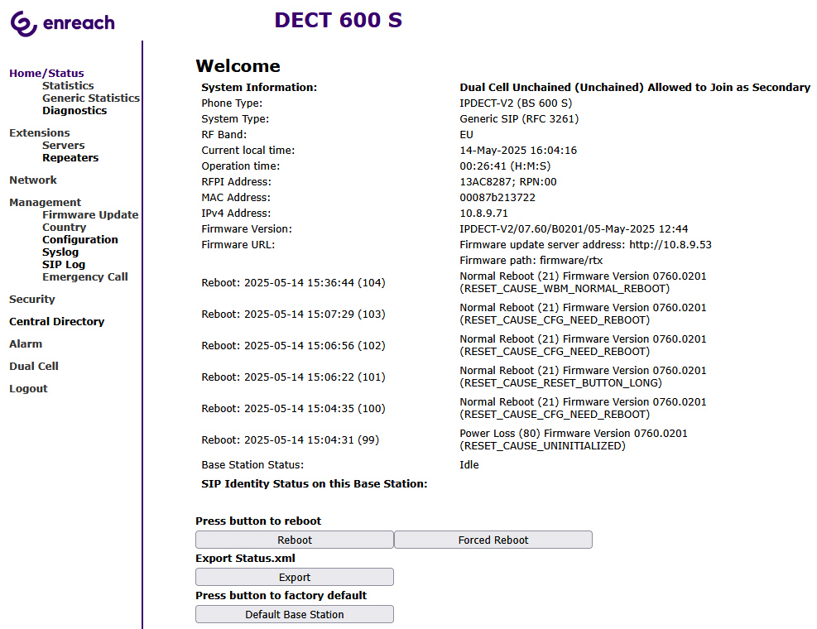The height and width of the screenshot is (629, 817).
Task: Click the reboot entry numbered (99)
Action: (291, 440)
